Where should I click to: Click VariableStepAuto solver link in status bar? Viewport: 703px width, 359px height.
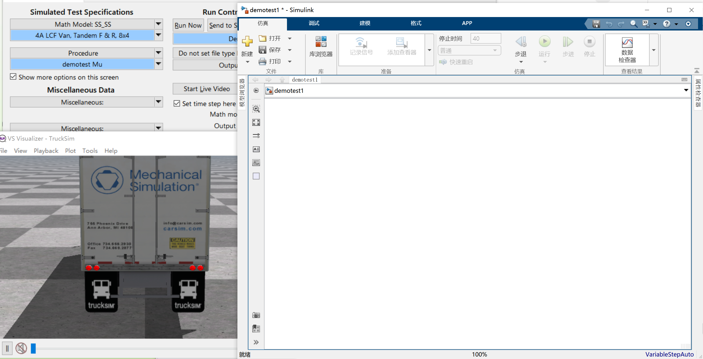tap(669, 354)
